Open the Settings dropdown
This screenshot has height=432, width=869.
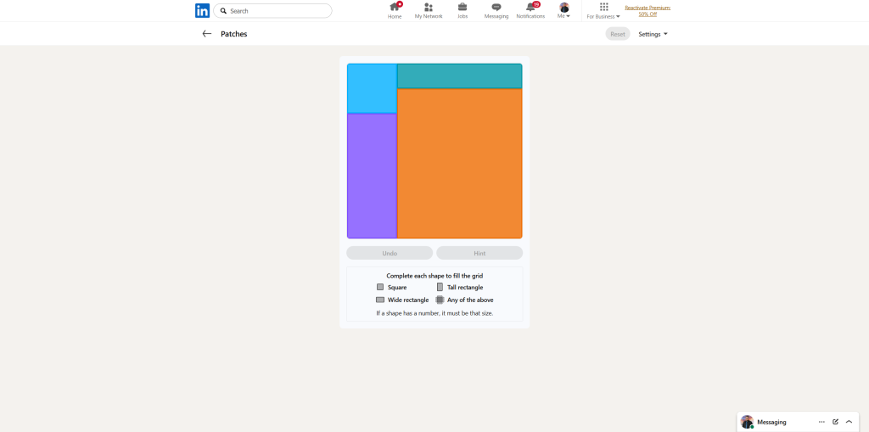pyautogui.click(x=653, y=34)
